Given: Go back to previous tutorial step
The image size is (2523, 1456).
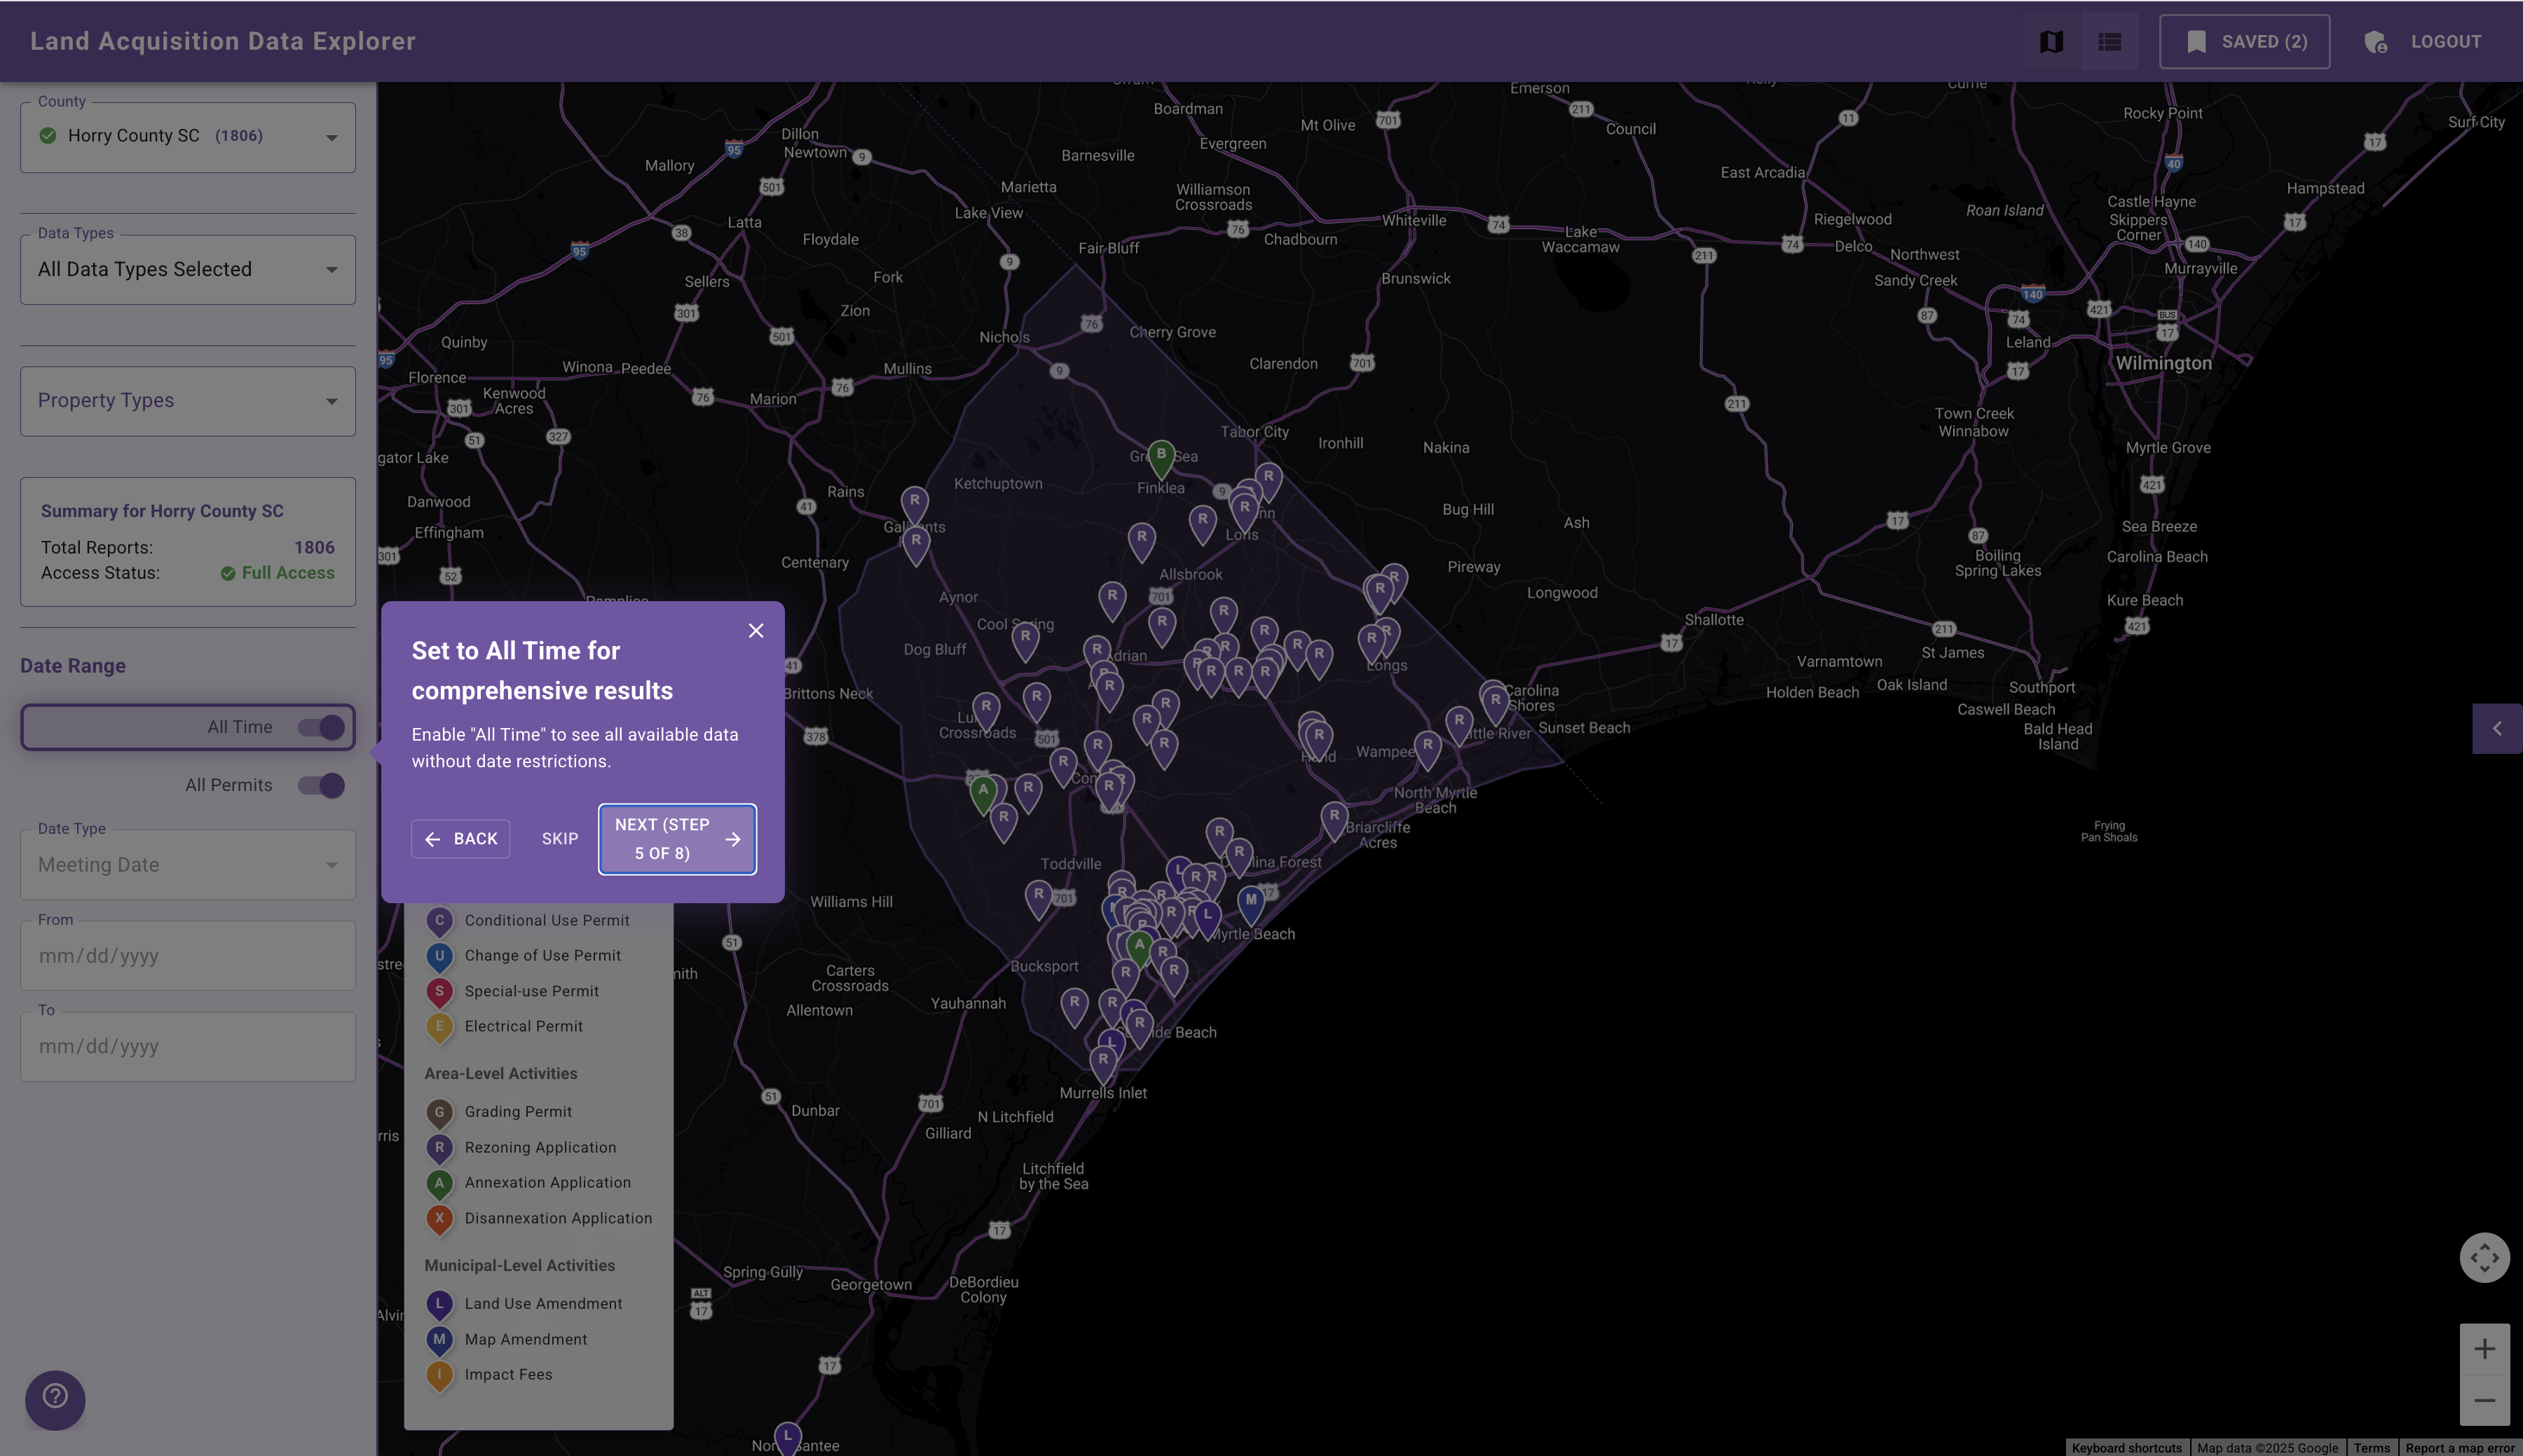Looking at the screenshot, I should pos(461,838).
